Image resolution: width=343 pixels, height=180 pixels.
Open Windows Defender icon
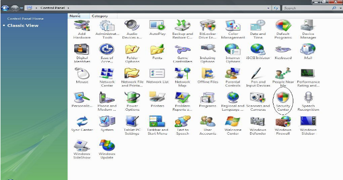coord(258,125)
